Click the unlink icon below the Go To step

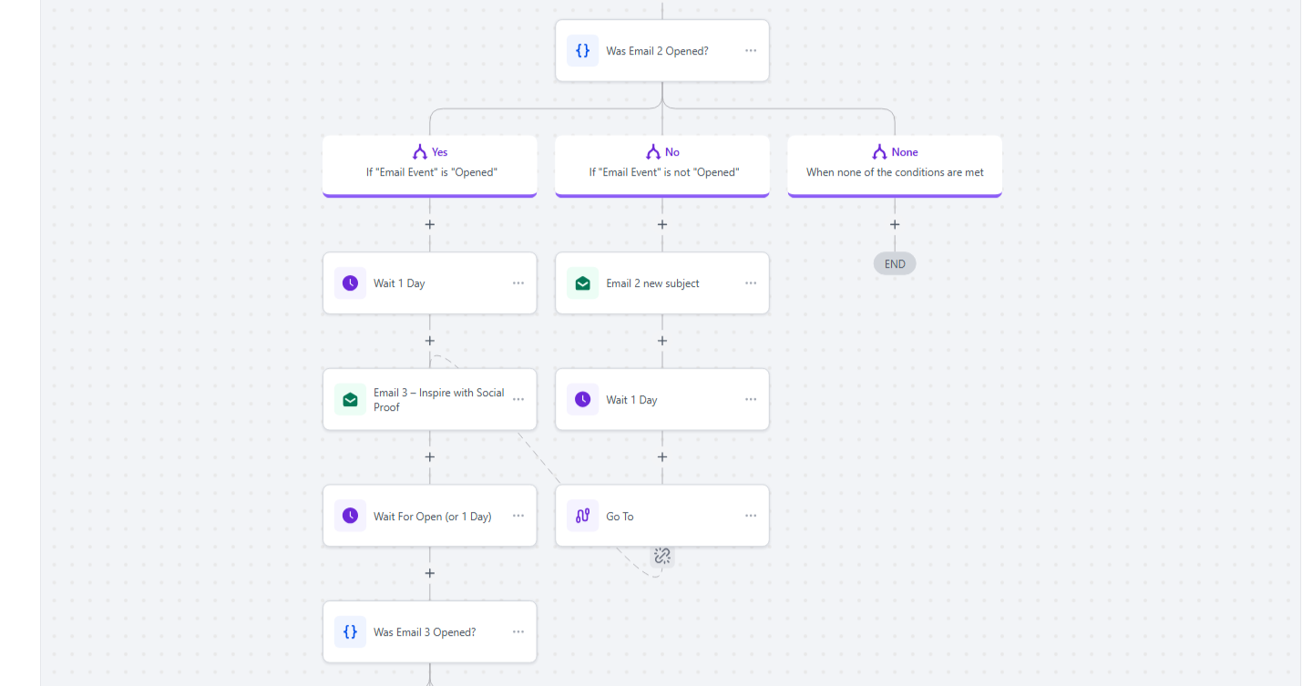(662, 556)
